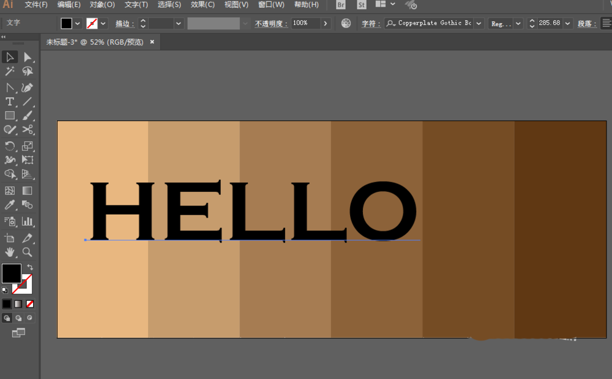The height and width of the screenshot is (379, 612).
Task: Open the 效果(C) menu
Action: tap(203, 5)
